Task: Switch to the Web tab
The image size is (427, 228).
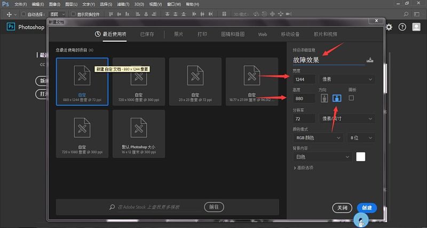Action: 263,34
